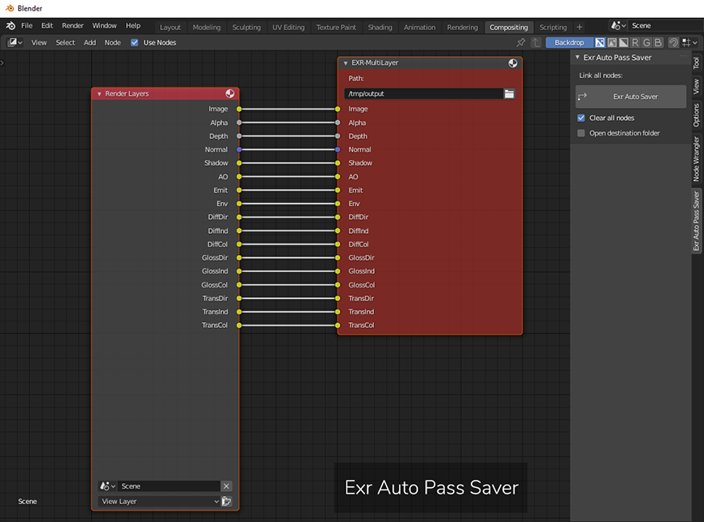
Task: Click the Normal input socket on EXR-MultiLayer
Action: 337,149
